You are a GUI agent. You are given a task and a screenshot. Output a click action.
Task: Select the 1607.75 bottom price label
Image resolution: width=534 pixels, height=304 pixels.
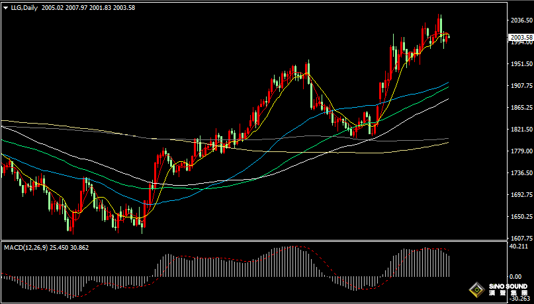[x=521, y=239]
